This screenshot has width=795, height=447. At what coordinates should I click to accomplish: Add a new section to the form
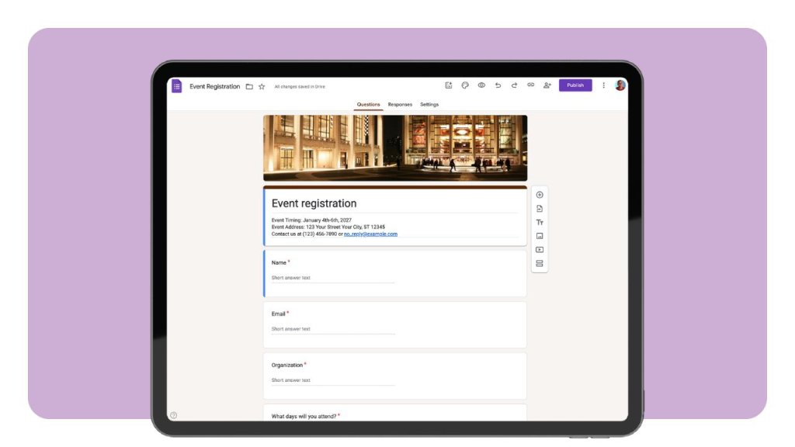538,265
